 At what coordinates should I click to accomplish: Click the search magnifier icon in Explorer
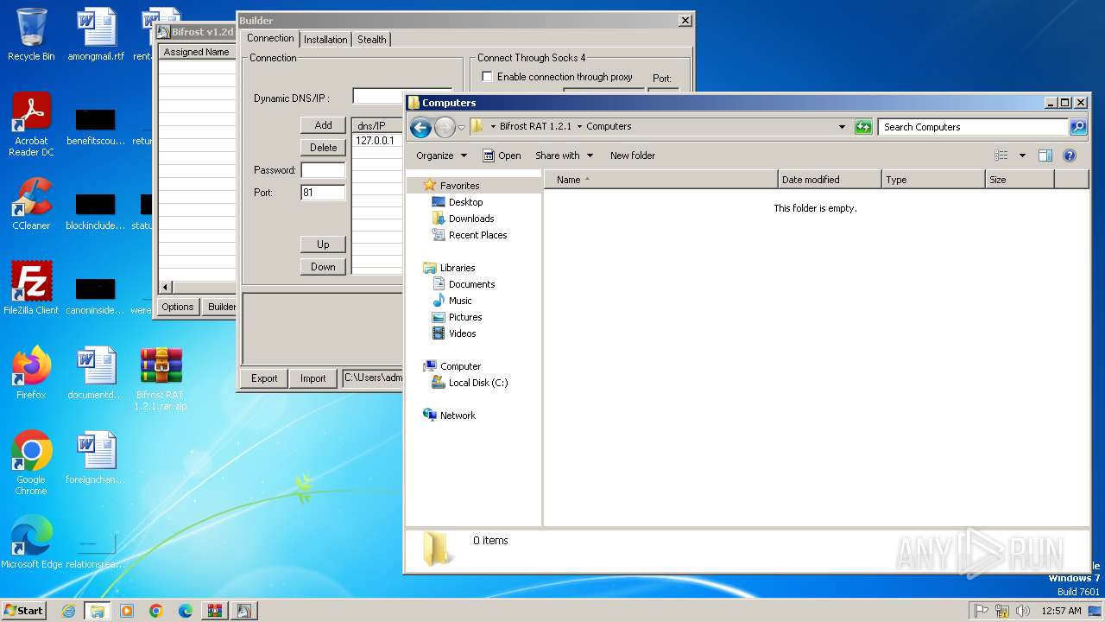click(x=1078, y=127)
